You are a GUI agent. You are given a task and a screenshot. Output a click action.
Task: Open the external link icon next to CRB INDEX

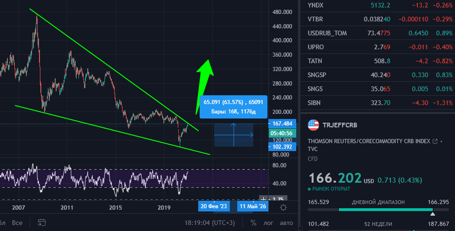pyautogui.click(x=435, y=141)
